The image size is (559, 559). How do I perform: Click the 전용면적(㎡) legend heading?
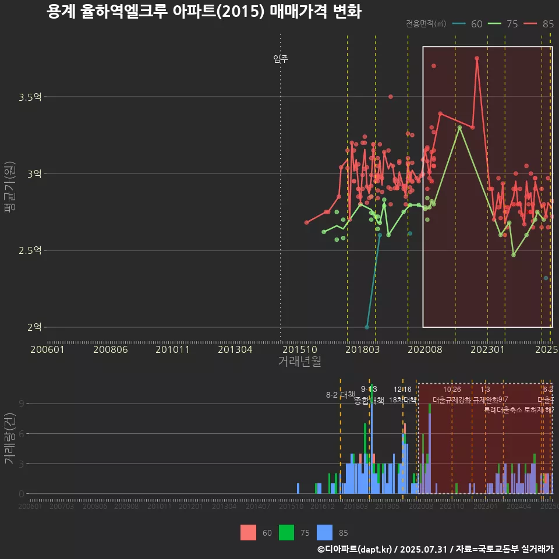(x=426, y=24)
